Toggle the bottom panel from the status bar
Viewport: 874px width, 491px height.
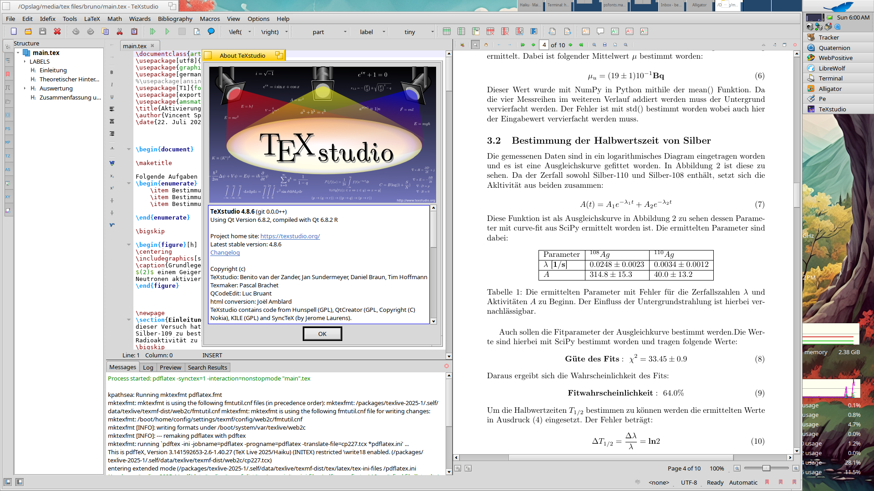pyautogui.click(x=19, y=482)
